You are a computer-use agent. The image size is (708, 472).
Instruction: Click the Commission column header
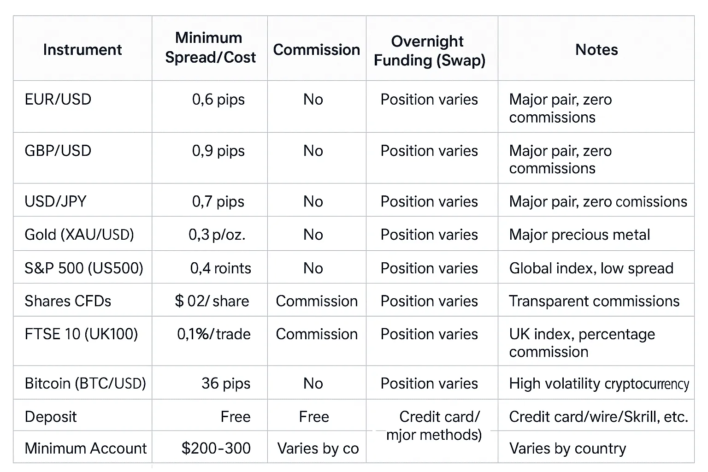(x=316, y=49)
